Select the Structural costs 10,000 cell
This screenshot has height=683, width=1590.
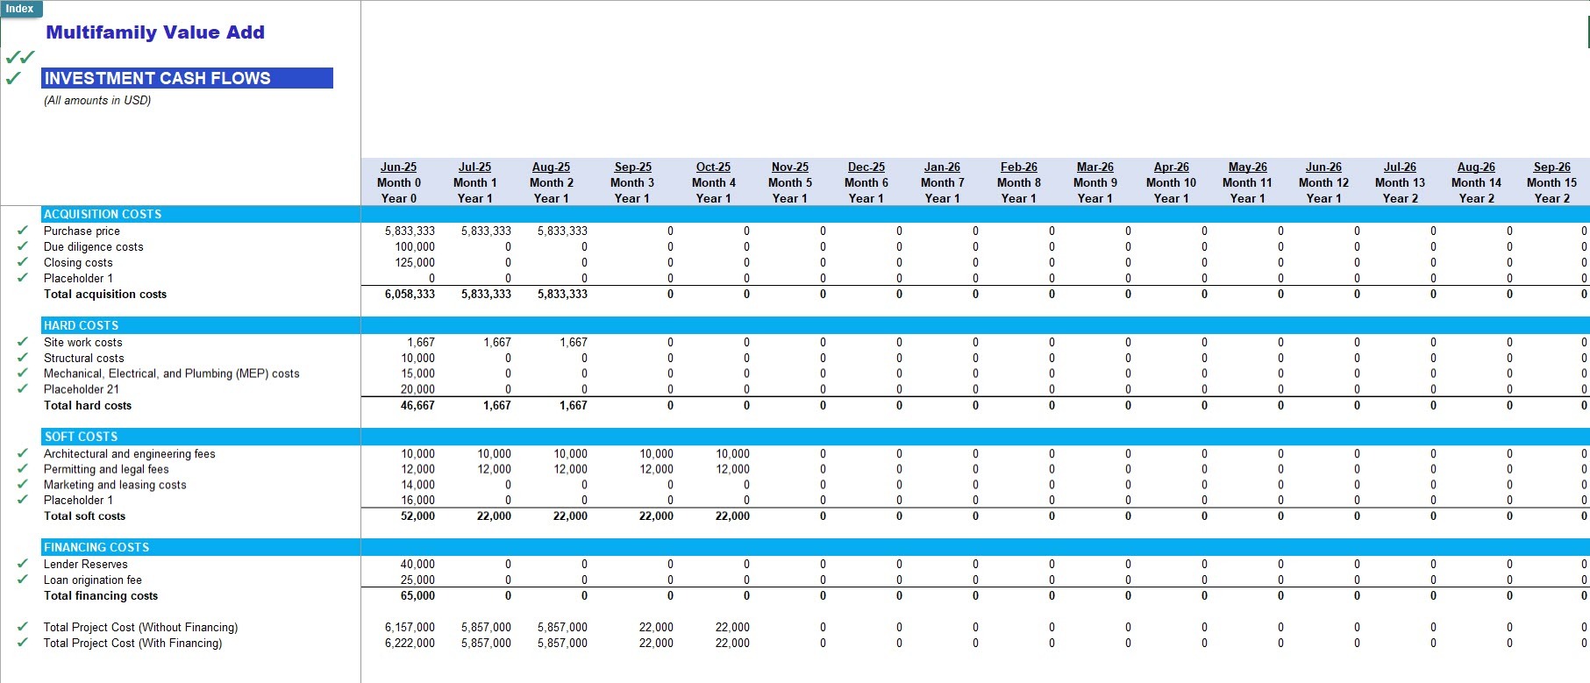417,358
